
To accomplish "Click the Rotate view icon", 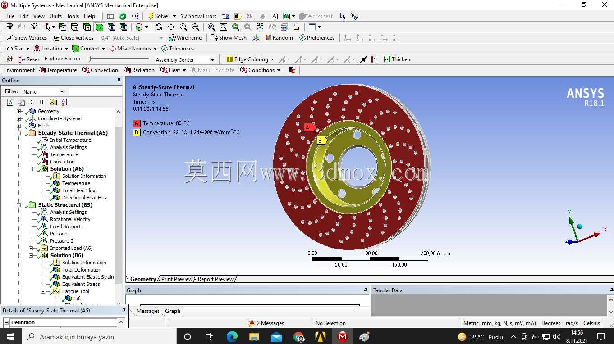I will point(159,27).
